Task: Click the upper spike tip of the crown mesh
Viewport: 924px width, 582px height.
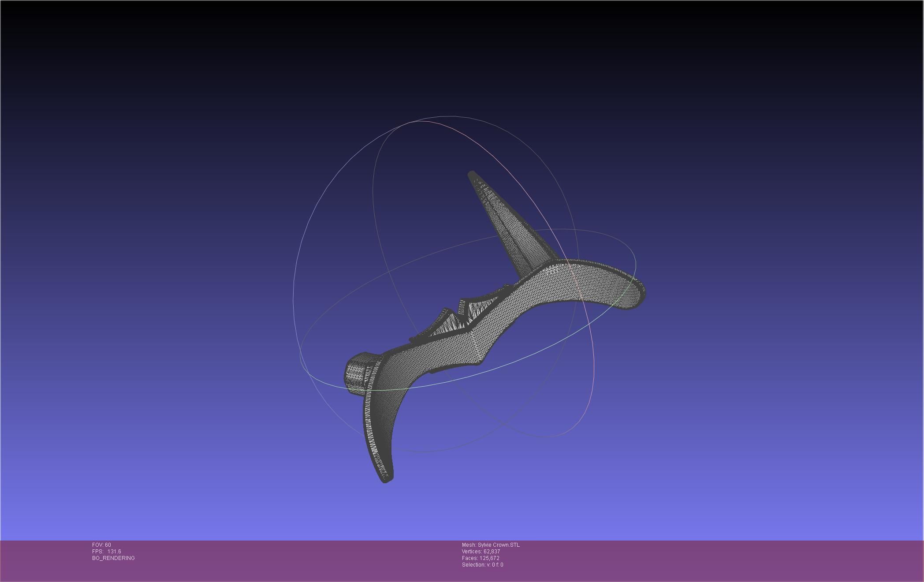Action: pos(472,175)
